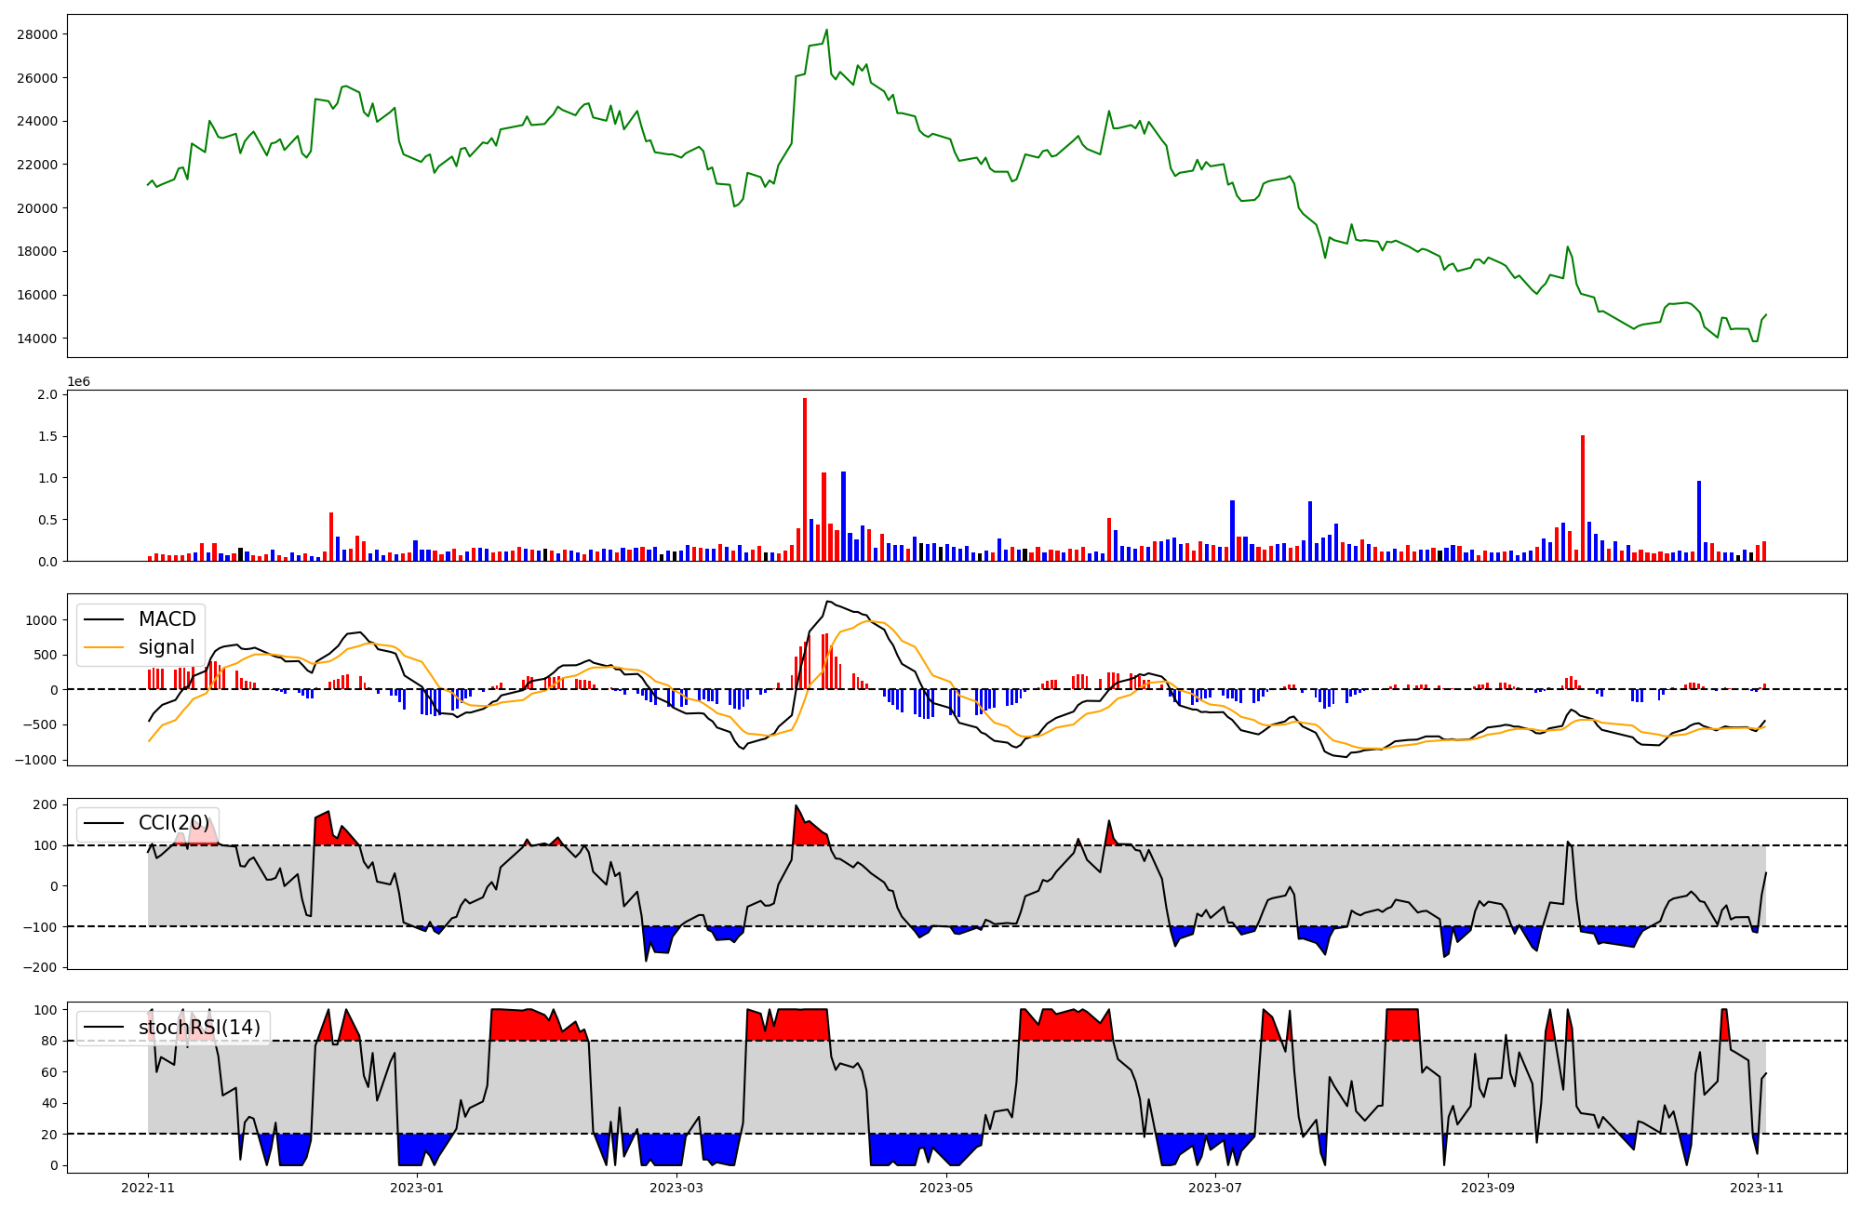Click the 1e6 volume scale label
1861x1209 pixels.
point(78,382)
